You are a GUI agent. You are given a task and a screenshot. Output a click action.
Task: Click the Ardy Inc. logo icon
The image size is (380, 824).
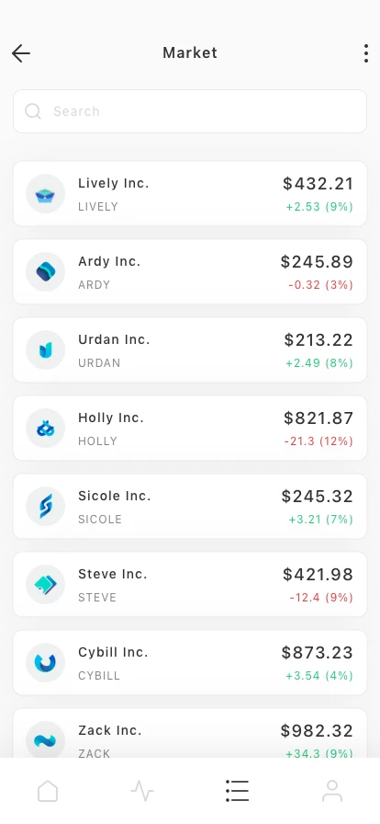click(x=46, y=271)
